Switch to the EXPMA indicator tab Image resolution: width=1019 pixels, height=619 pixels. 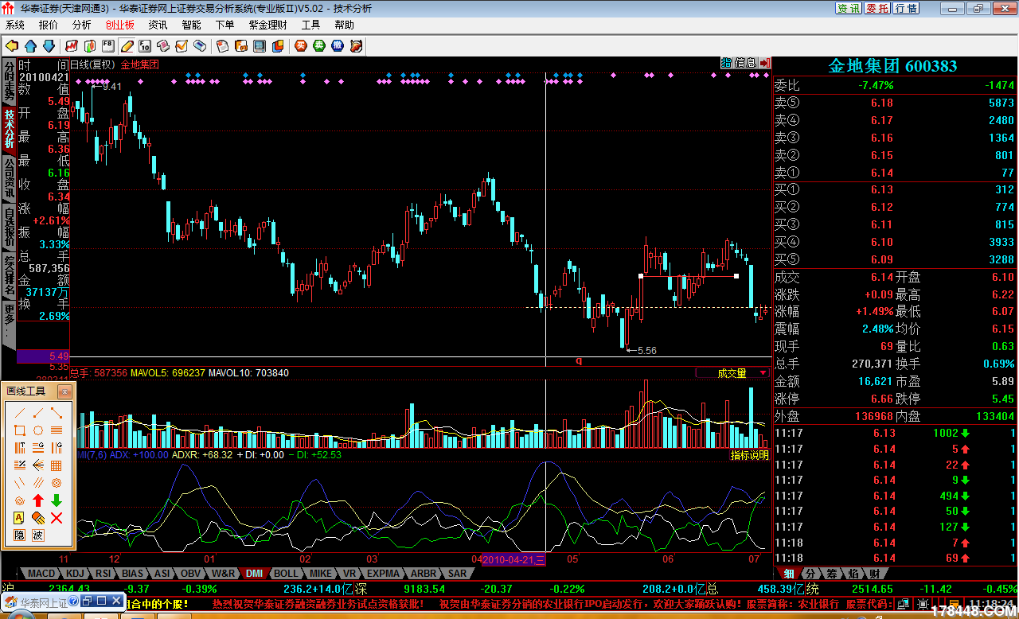[383, 573]
